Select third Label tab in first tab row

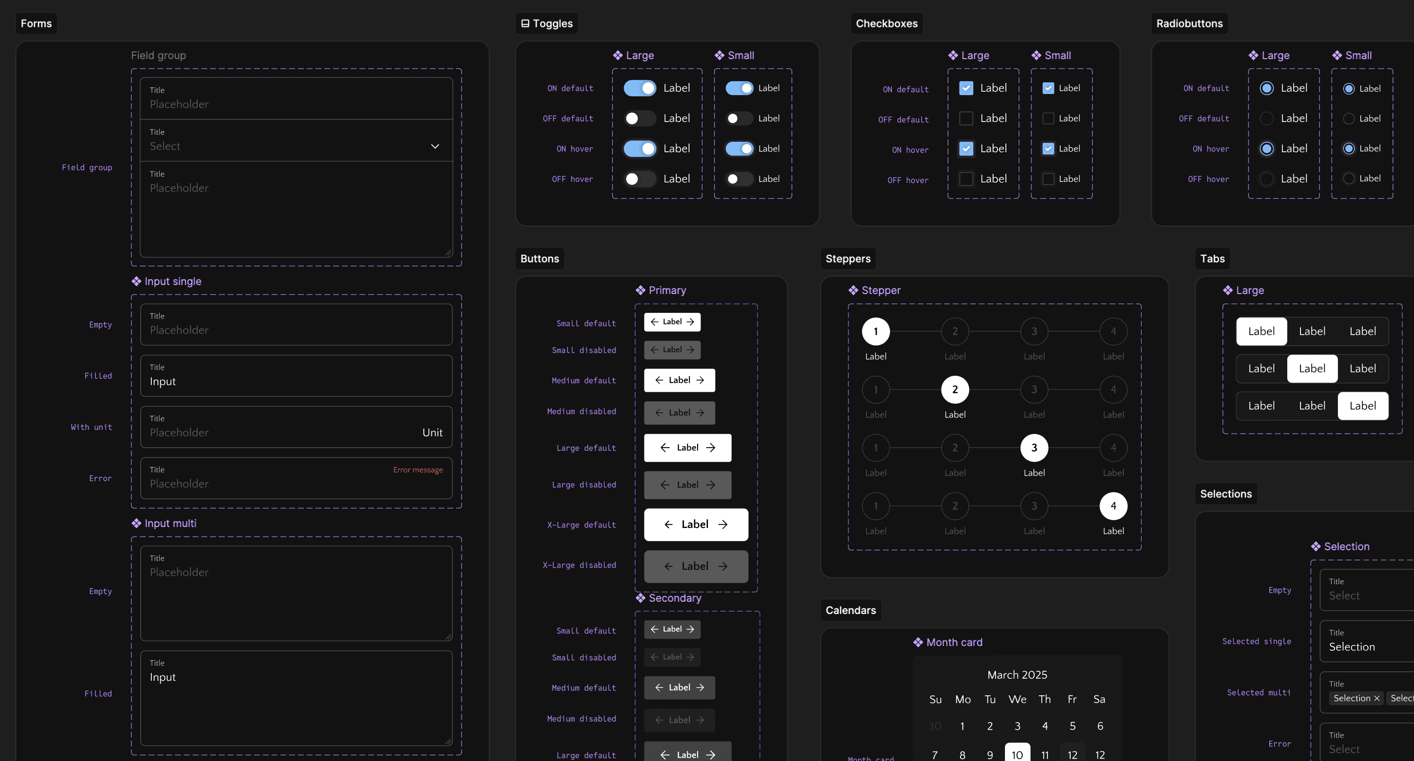click(1362, 331)
